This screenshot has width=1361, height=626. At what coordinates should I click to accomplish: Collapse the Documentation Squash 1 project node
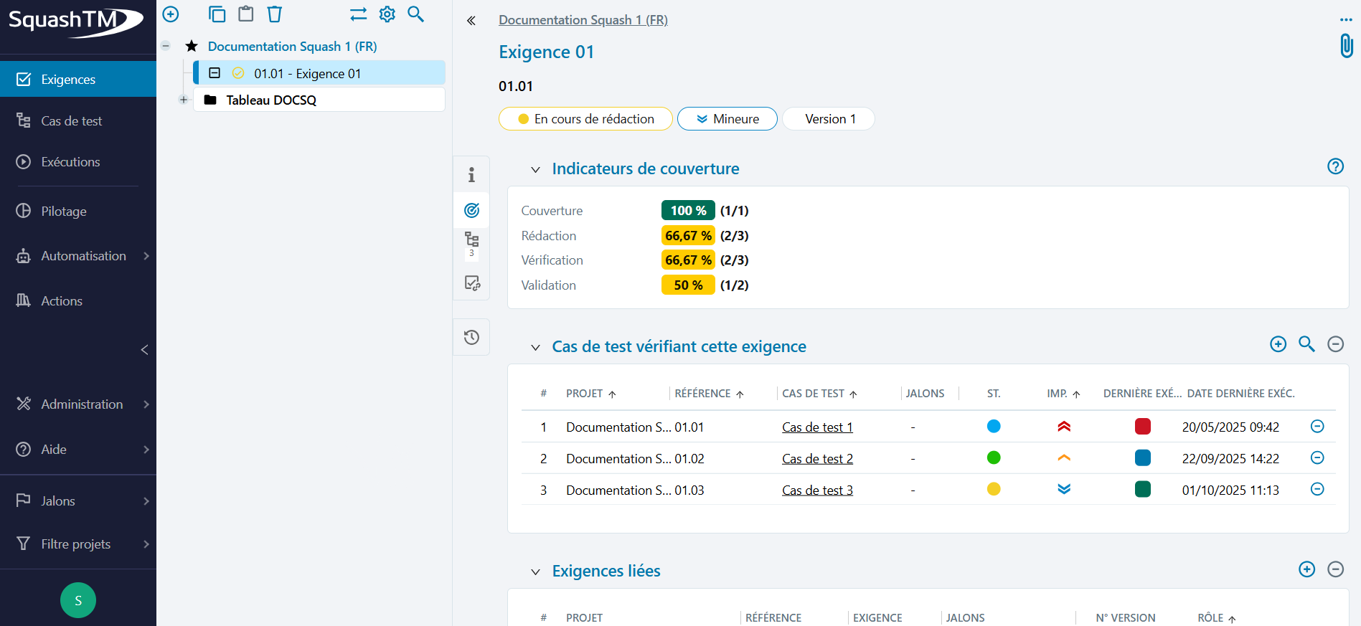coord(166,46)
